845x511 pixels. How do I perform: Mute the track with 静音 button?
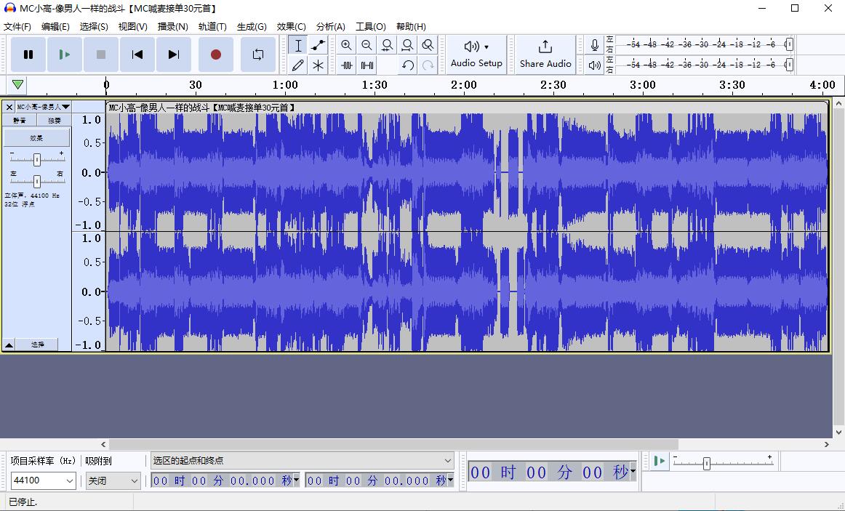(20, 121)
